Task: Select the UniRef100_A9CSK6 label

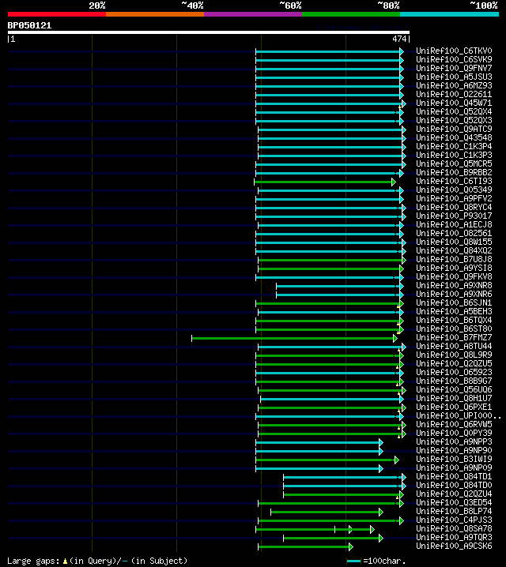Action: [x=454, y=546]
